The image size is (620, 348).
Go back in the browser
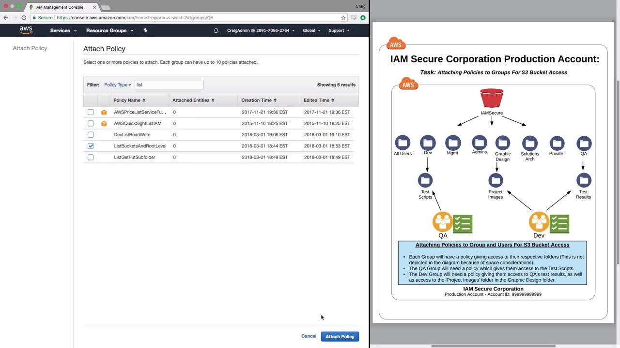6,17
